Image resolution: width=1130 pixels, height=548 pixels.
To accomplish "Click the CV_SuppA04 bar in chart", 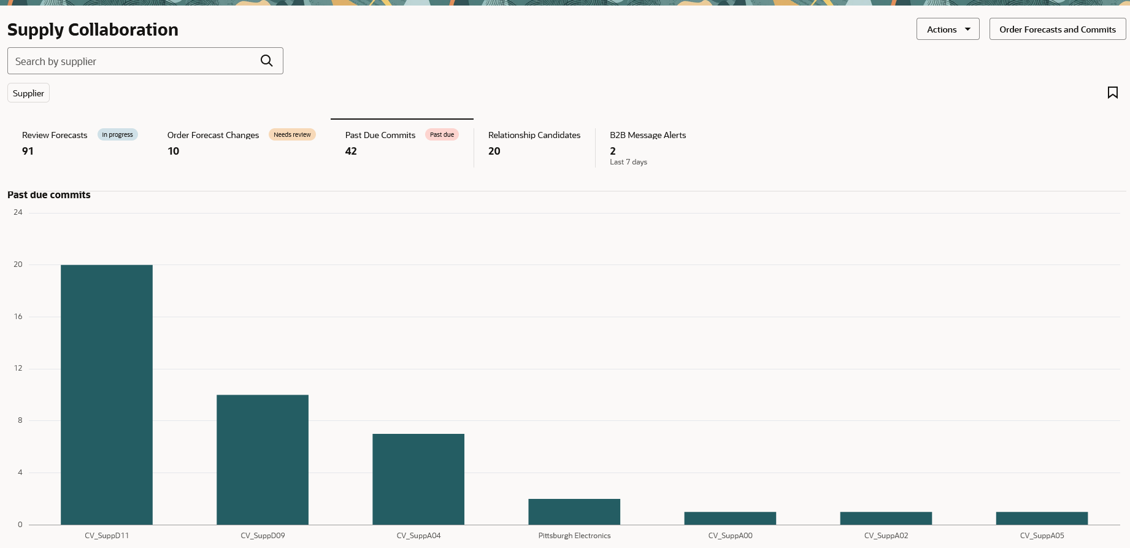I will point(418,479).
